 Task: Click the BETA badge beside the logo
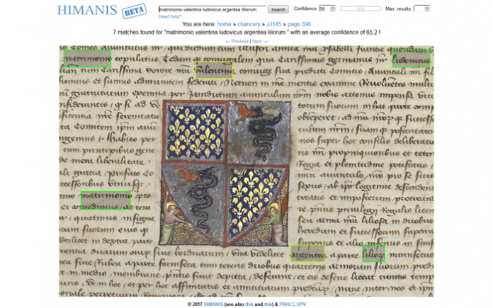(135, 11)
